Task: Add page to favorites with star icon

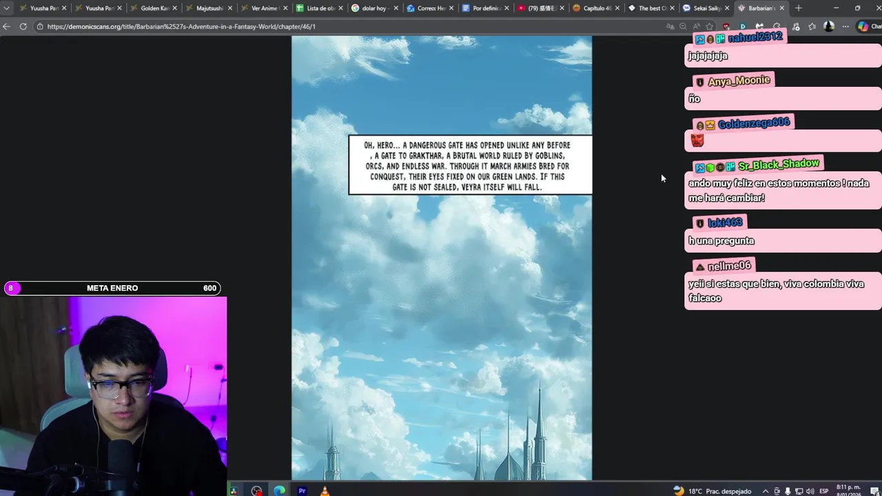Action: 710,26
